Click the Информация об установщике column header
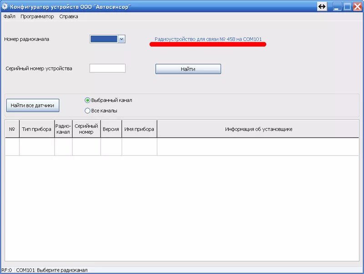The image size is (364, 274). 258,129
